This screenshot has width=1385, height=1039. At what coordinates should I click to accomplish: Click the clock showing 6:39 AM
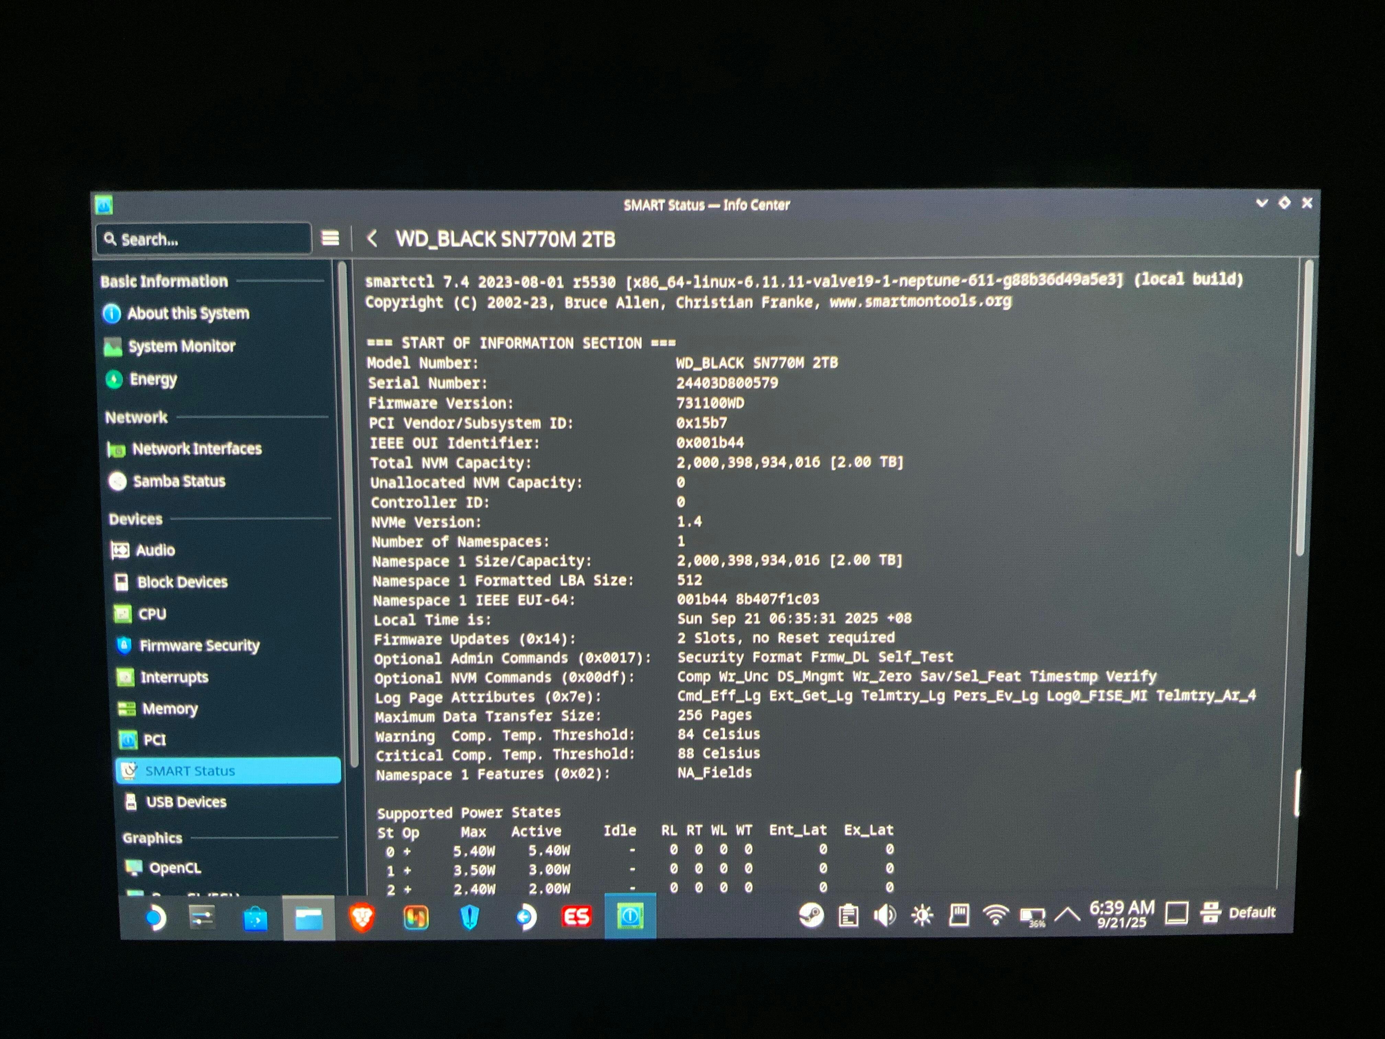[x=1122, y=914]
